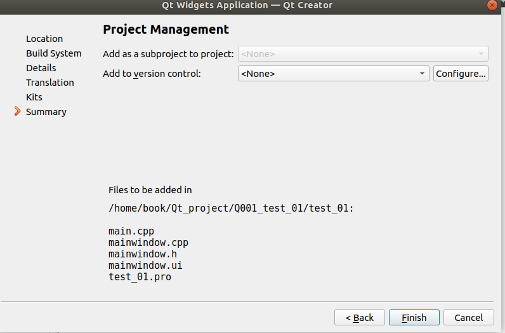This screenshot has height=333, width=505.
Task: Click the Project Management heading
Action: [166, 29]
